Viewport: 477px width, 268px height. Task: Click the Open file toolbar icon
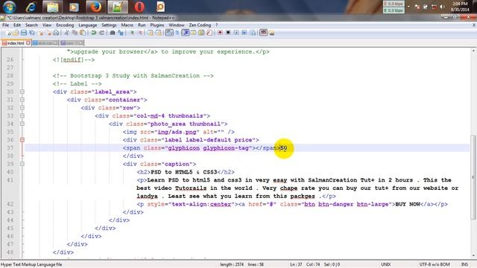(16, 33)
